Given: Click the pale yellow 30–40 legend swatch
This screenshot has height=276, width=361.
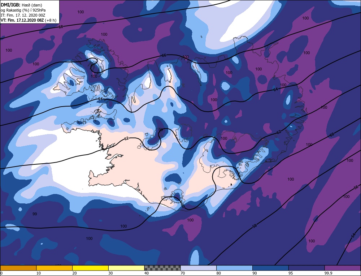Looking at the screenshot, I should [126, 268].
